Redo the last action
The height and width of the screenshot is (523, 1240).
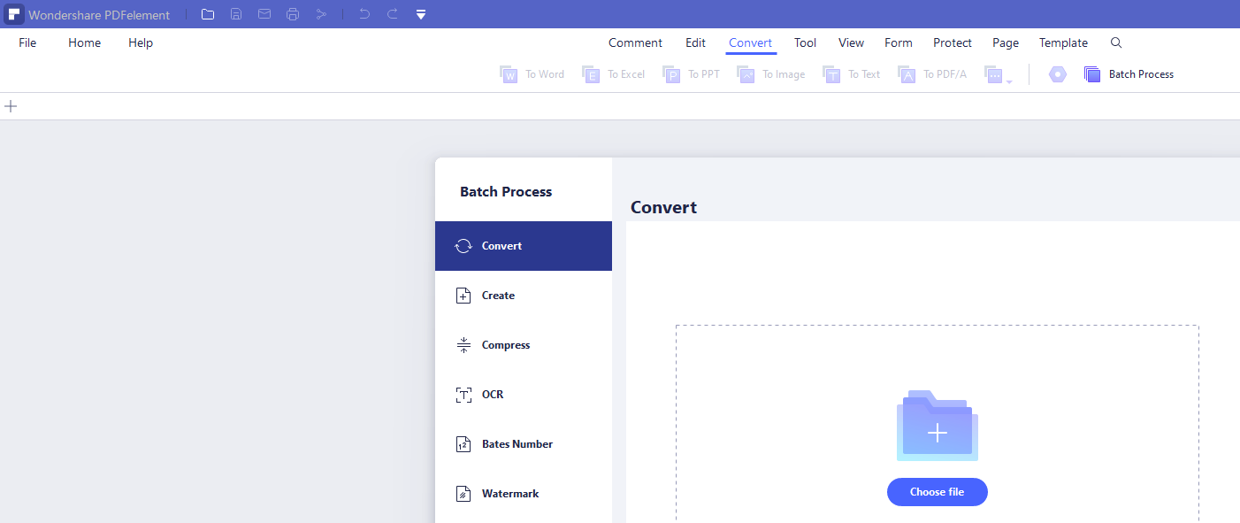tap(393, 14)
